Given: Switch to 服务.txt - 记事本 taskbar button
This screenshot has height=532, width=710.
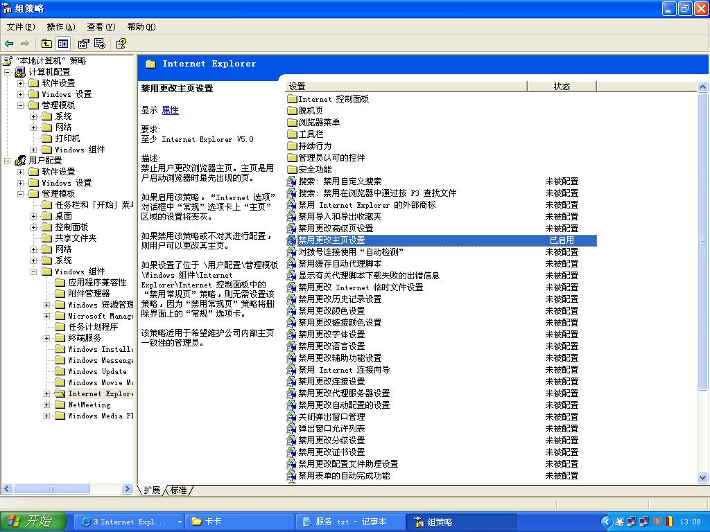Looking at the screenshot, I should pyautogui.click(x=351, y=522).
